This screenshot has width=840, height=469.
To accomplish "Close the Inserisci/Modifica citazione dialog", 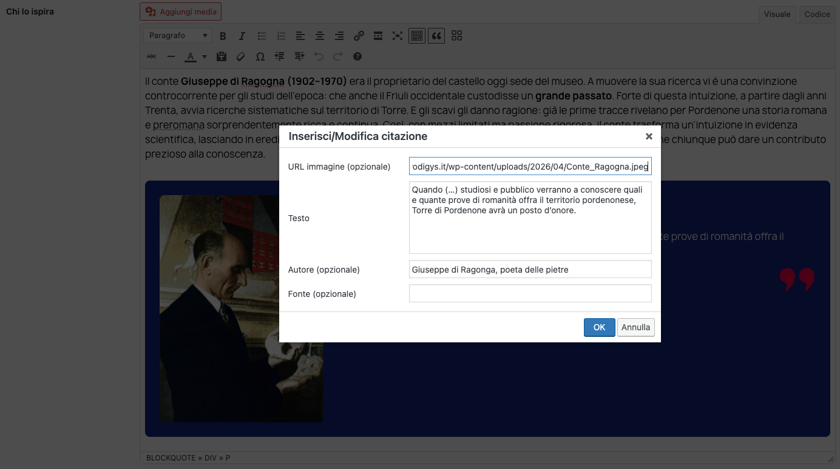I will click(x=649, y=136).
